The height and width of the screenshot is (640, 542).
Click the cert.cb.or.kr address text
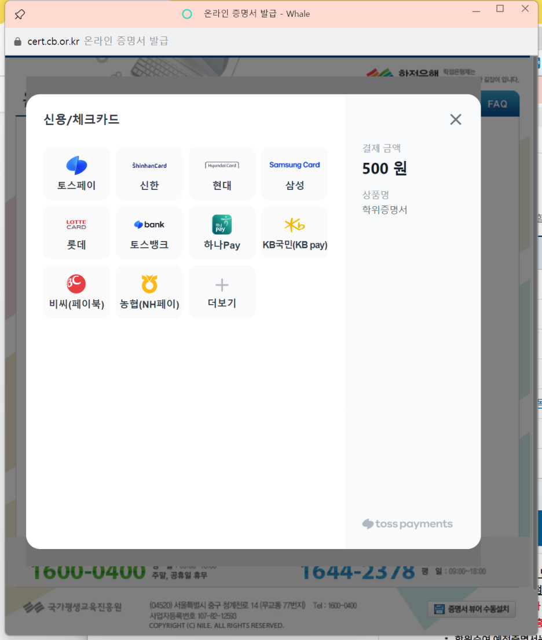pyautogui.click(x=53, y=41)
